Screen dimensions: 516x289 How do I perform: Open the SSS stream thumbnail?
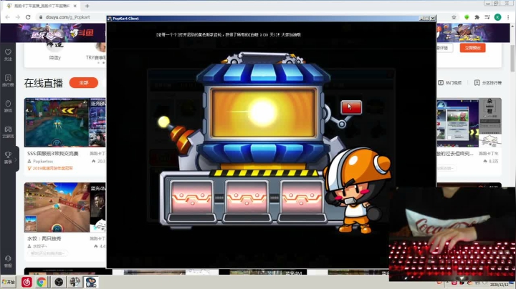64,122
